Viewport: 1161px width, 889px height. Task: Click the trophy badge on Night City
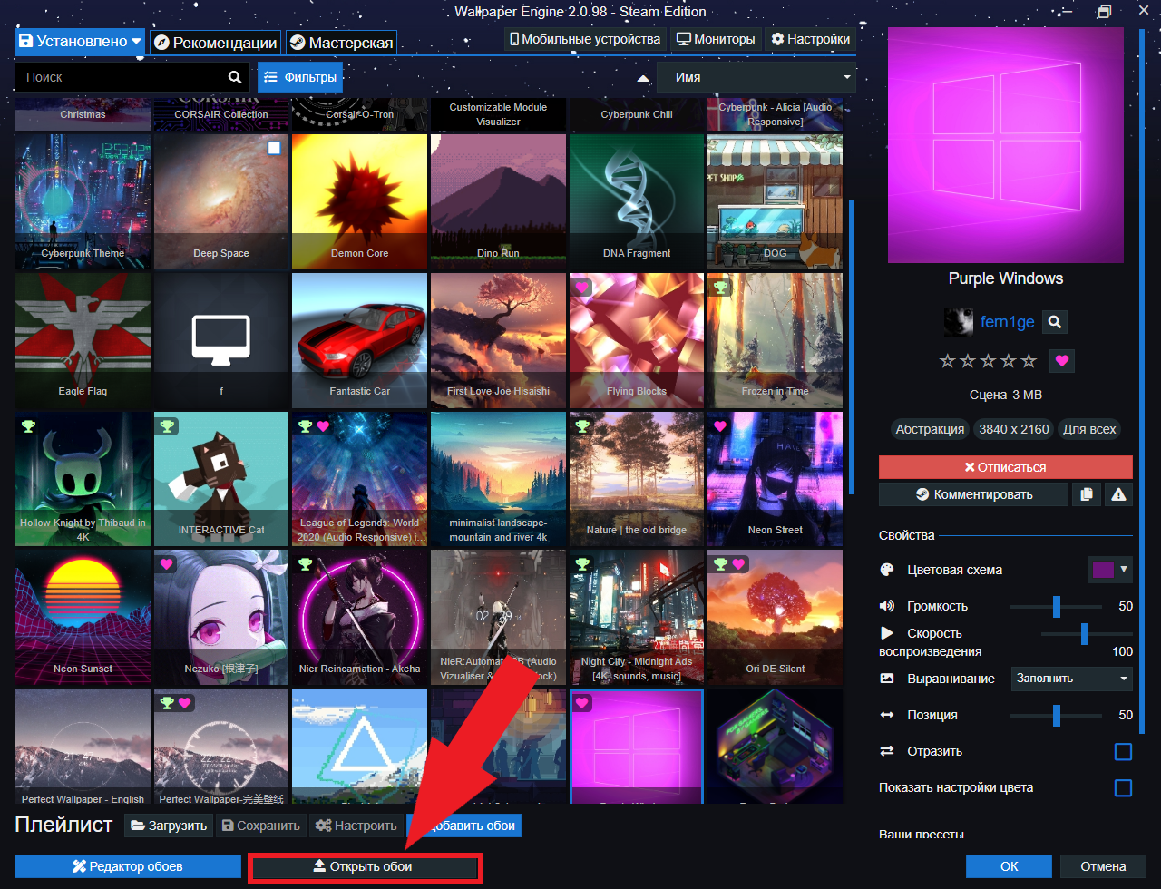coord(582,564)
